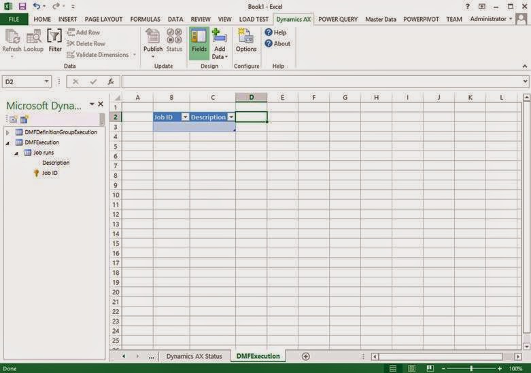
Task: Collapse the DMFExecution tree node
Action: click(7, 143)
